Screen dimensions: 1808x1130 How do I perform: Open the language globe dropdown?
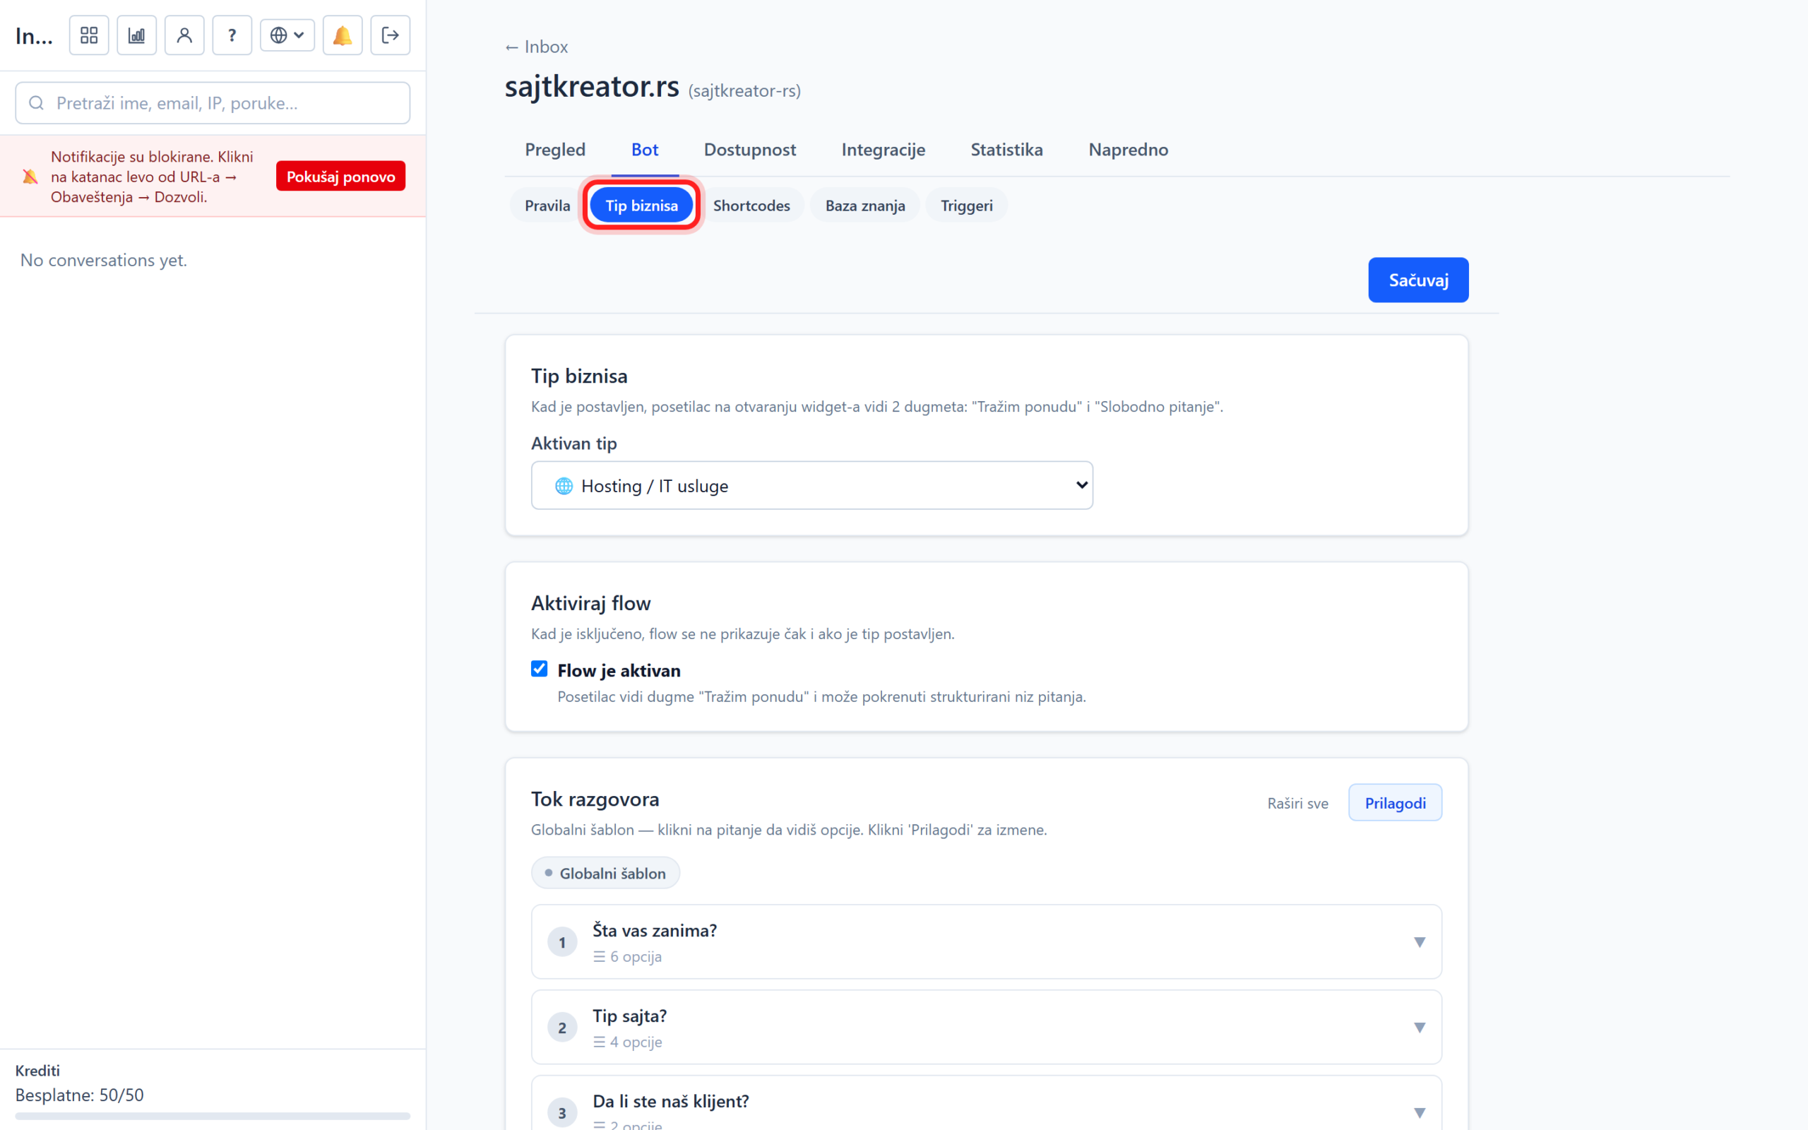[287, 35]
